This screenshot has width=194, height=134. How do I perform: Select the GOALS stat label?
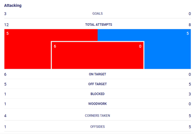(98, 13)
